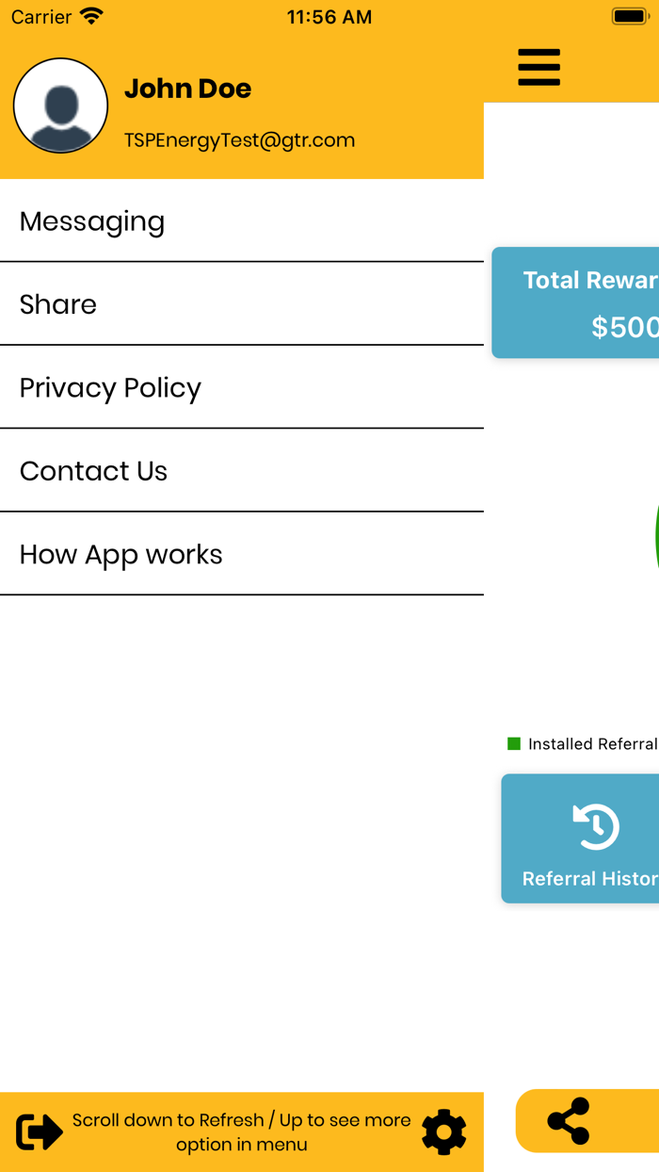Click the Wi-Fi status icon

(92, 17)
